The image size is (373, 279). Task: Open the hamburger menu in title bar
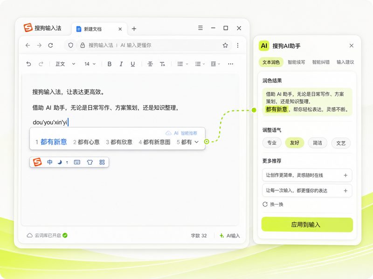point(200,28)
